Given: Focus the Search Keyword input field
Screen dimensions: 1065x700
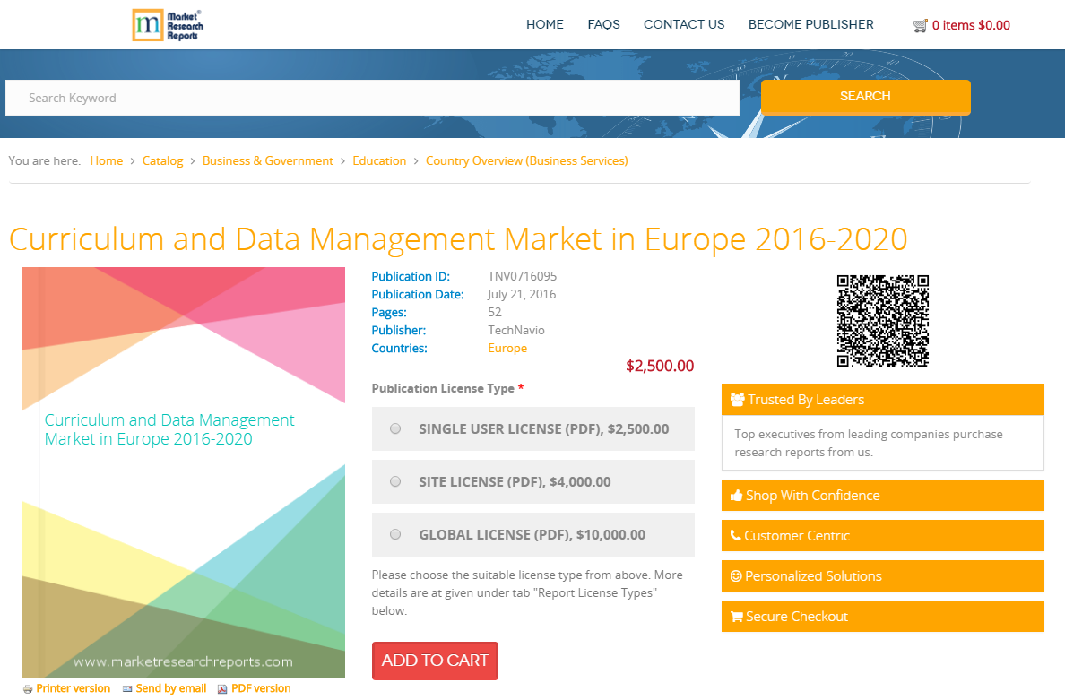Looking at the screenshot, I should (372, 98).
